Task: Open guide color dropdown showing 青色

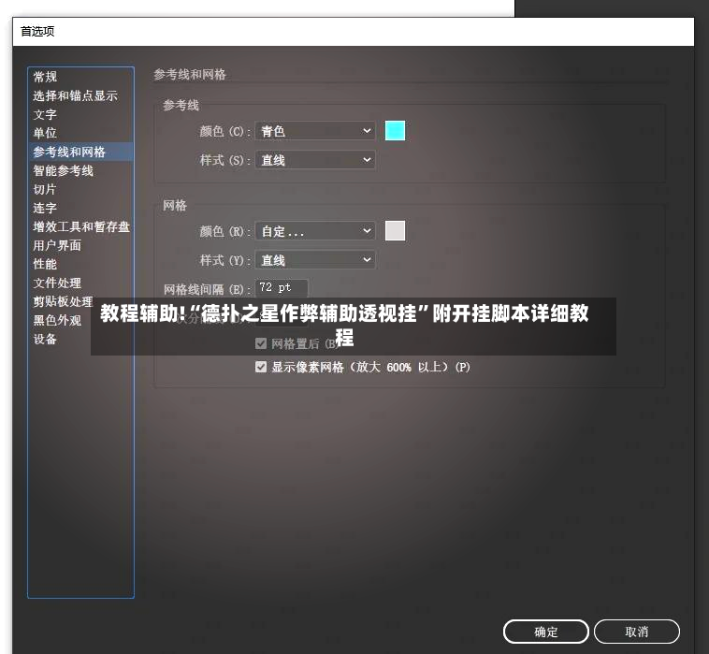Action: pyautogui.click(x=315, y=131)
